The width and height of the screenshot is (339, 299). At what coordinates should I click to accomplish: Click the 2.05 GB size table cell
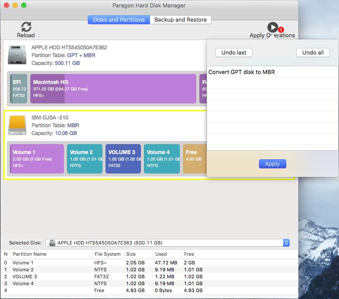pos(135,263)
